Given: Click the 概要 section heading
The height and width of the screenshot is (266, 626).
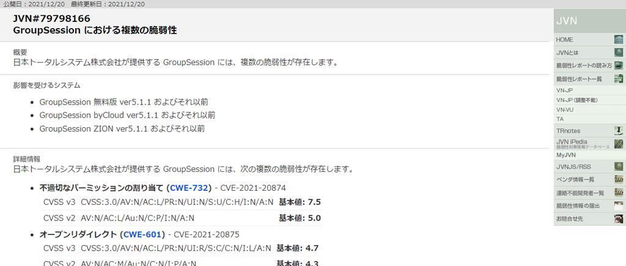Looking at the screenshot, I should 20,53.
